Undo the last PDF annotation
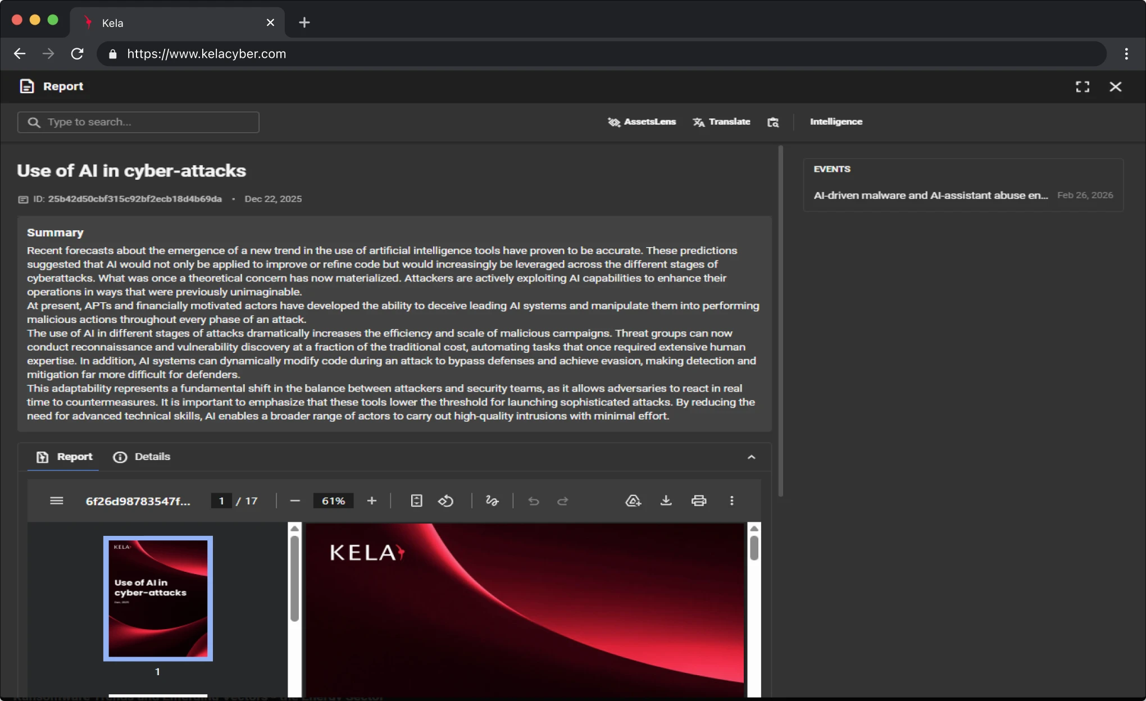This screenshot has height=701, width=1146. click(534, 500)
